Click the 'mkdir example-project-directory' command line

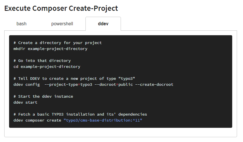tap(50, 49)
